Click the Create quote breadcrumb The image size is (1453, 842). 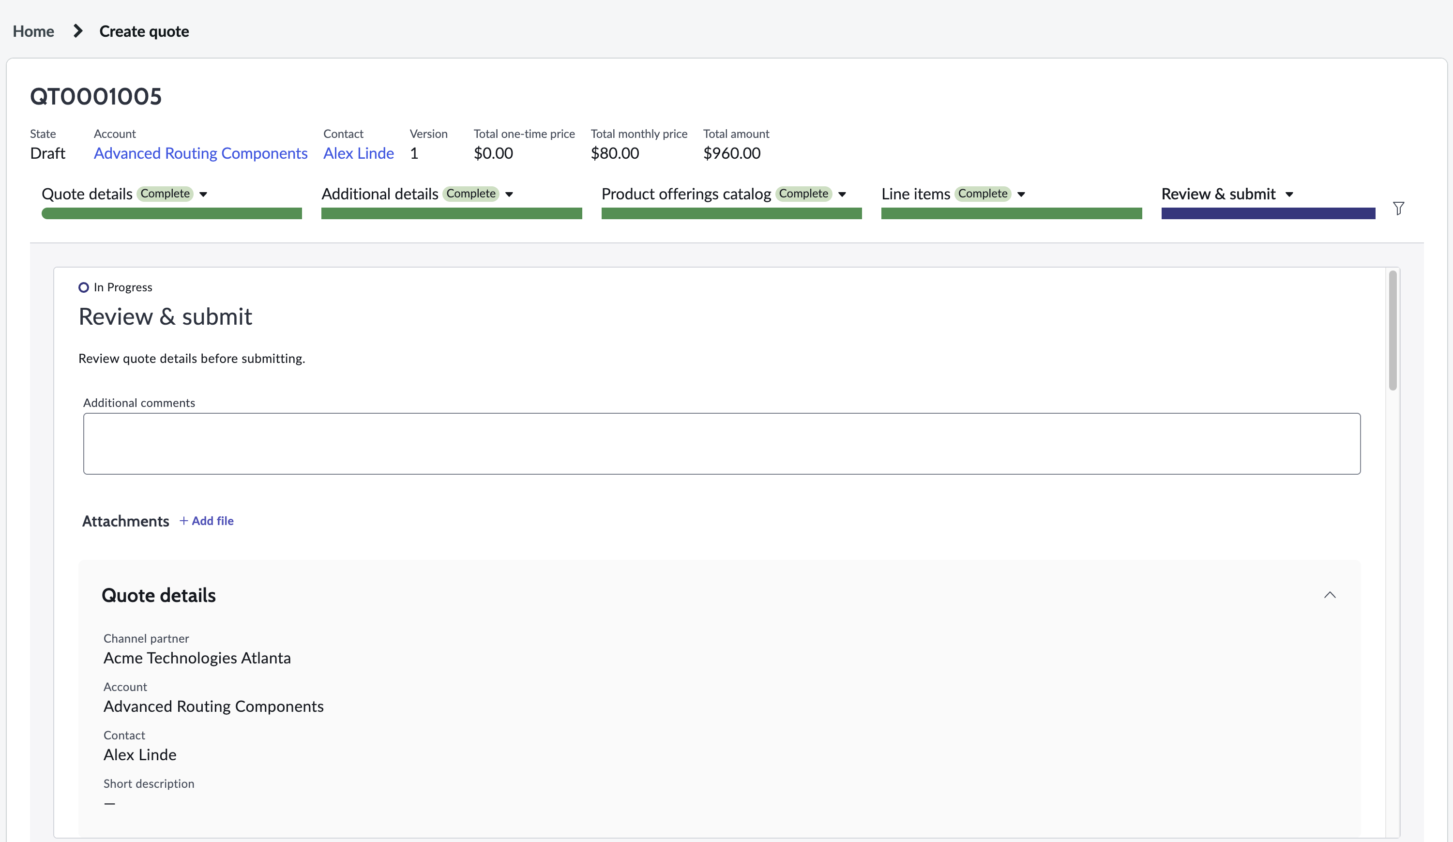click(144, 31)
